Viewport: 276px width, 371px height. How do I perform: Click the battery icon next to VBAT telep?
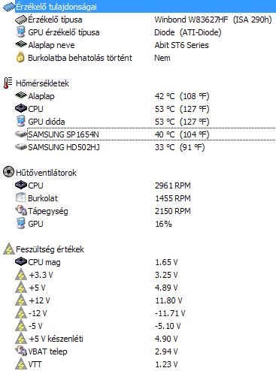click(x=21, y=351)
